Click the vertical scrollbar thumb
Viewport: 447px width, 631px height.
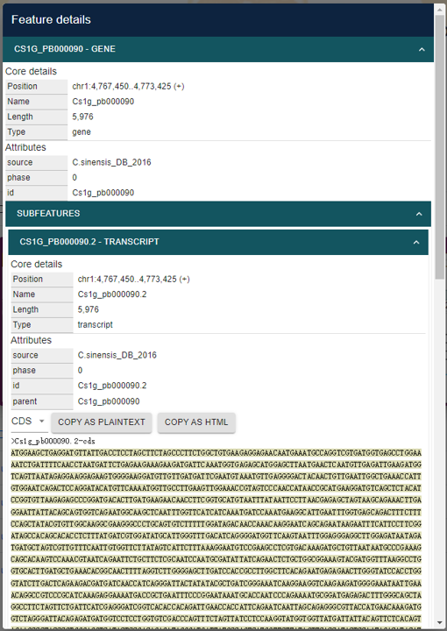(439, 147)
